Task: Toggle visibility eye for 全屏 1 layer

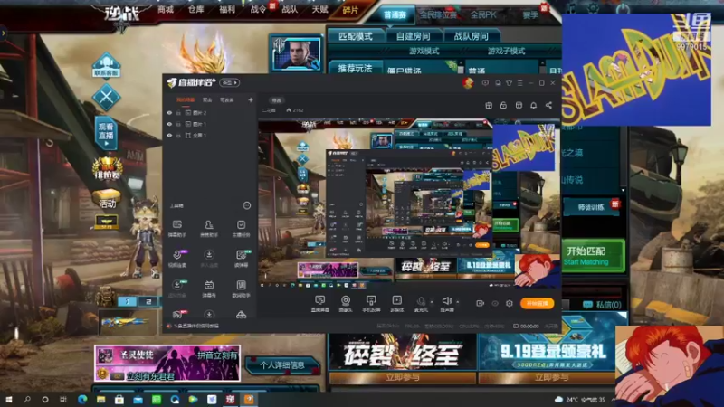Action: click(x=169, y=135)
